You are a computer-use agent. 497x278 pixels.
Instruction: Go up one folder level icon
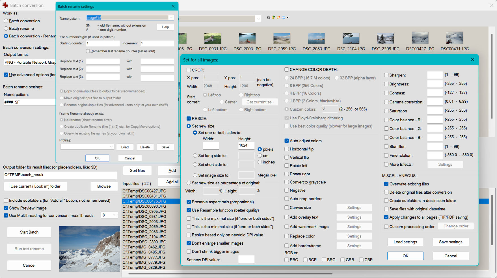273,18
